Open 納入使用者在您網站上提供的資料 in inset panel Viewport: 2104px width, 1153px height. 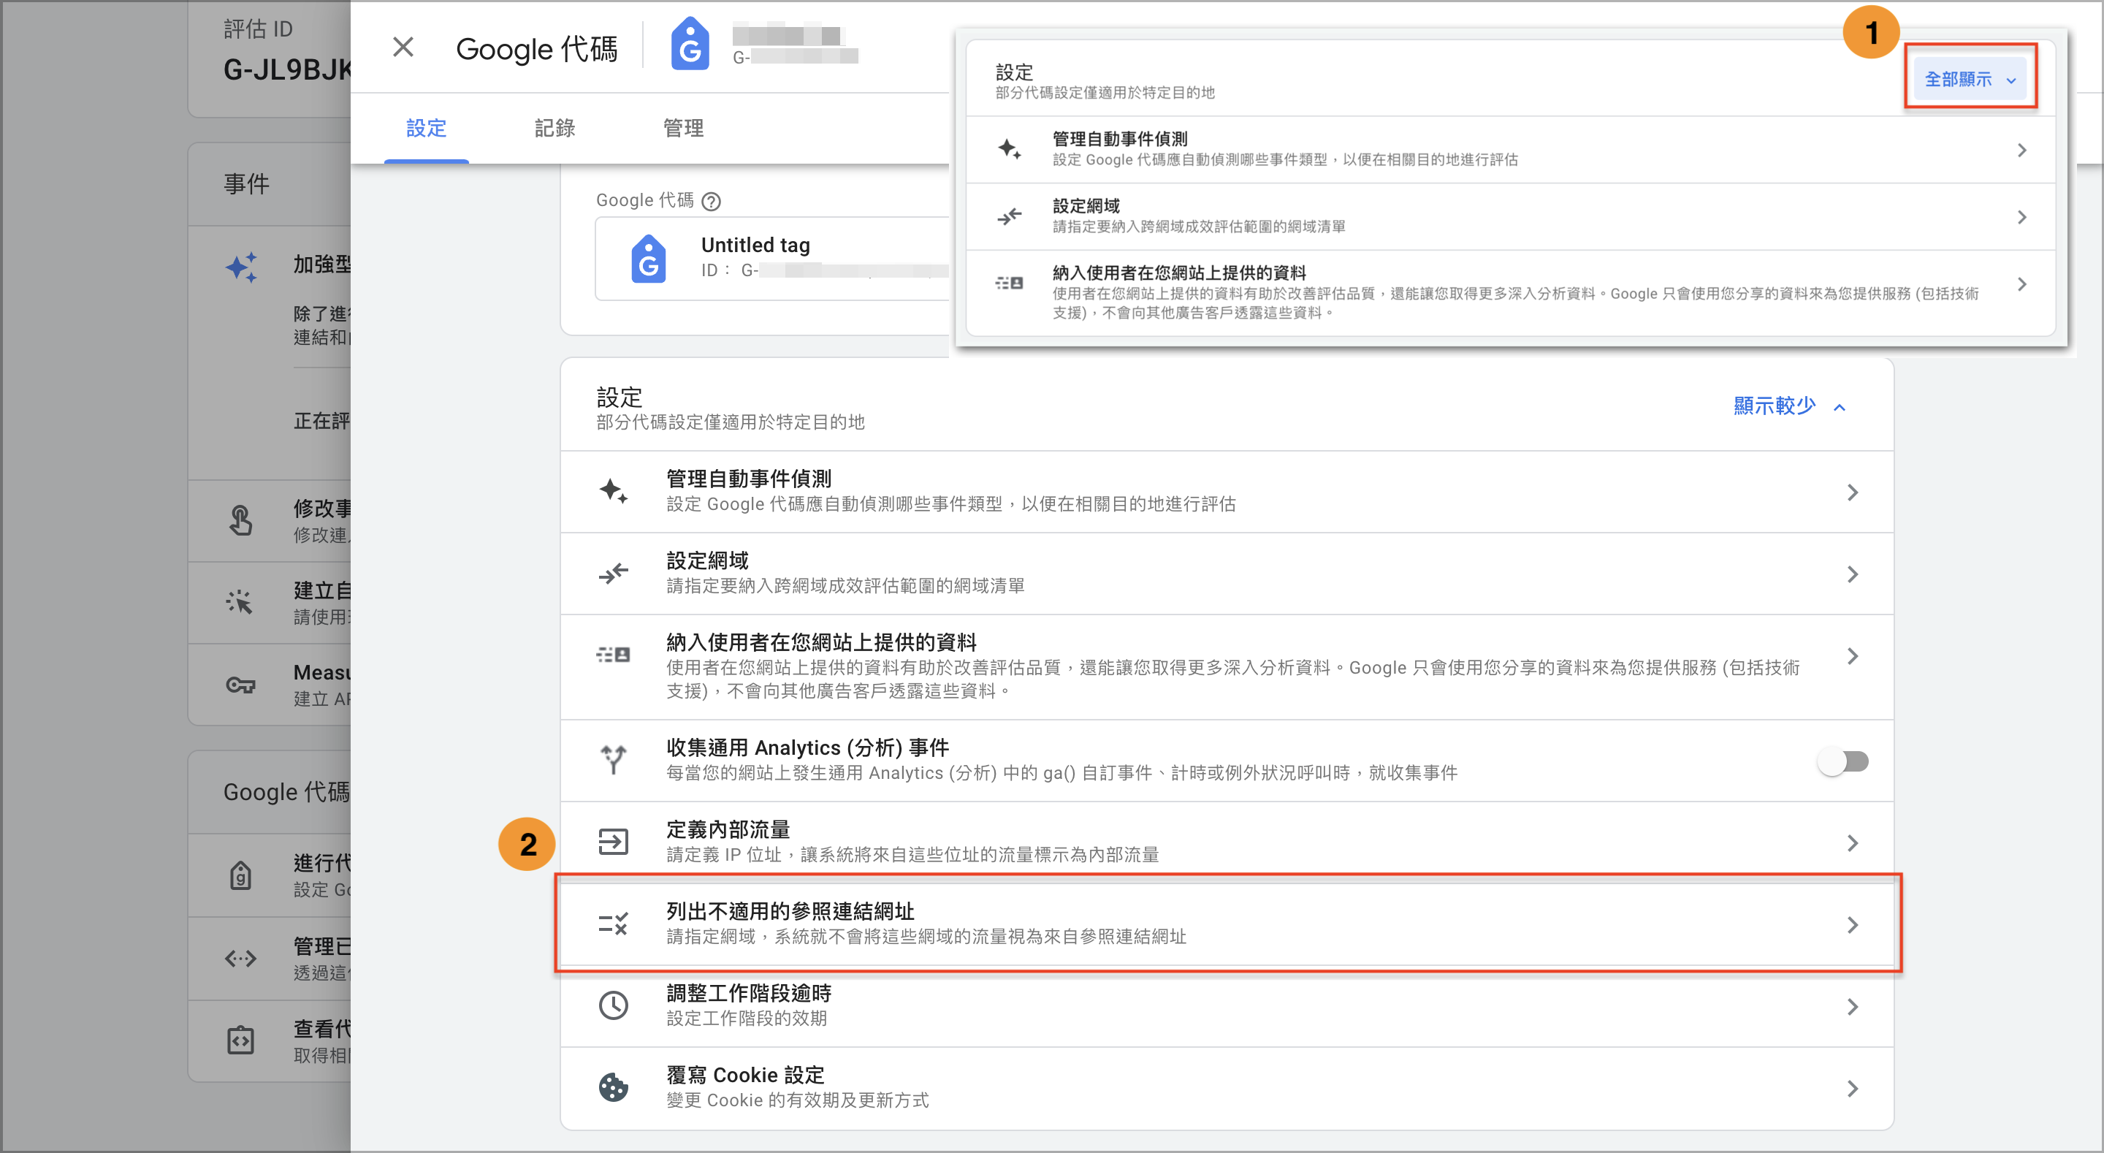tap(1510, 292)
